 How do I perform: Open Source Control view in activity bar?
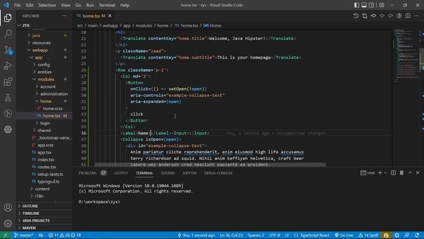point(8,50)
